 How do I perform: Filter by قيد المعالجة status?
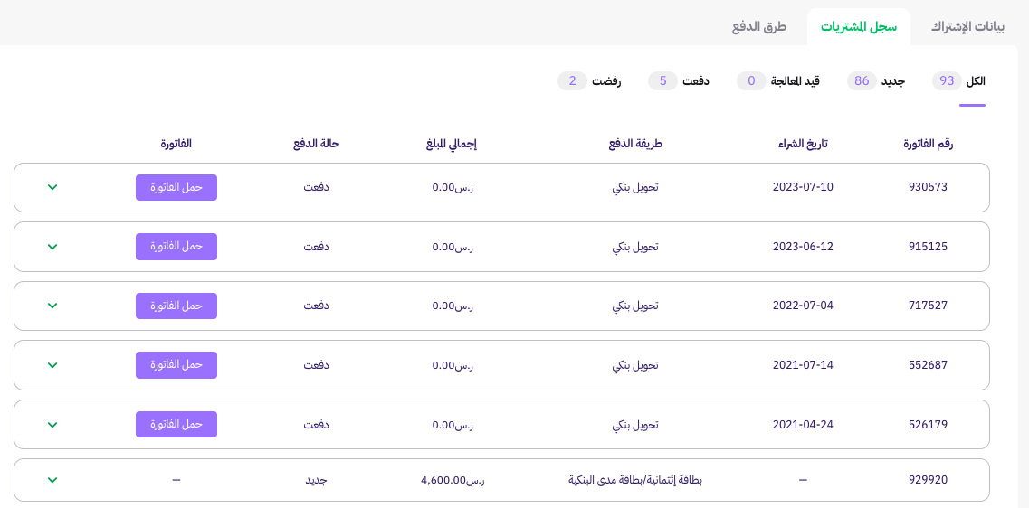[778, 81]
